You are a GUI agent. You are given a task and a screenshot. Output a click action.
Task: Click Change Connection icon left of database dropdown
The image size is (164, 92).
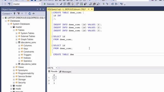[x=9, y=4]
